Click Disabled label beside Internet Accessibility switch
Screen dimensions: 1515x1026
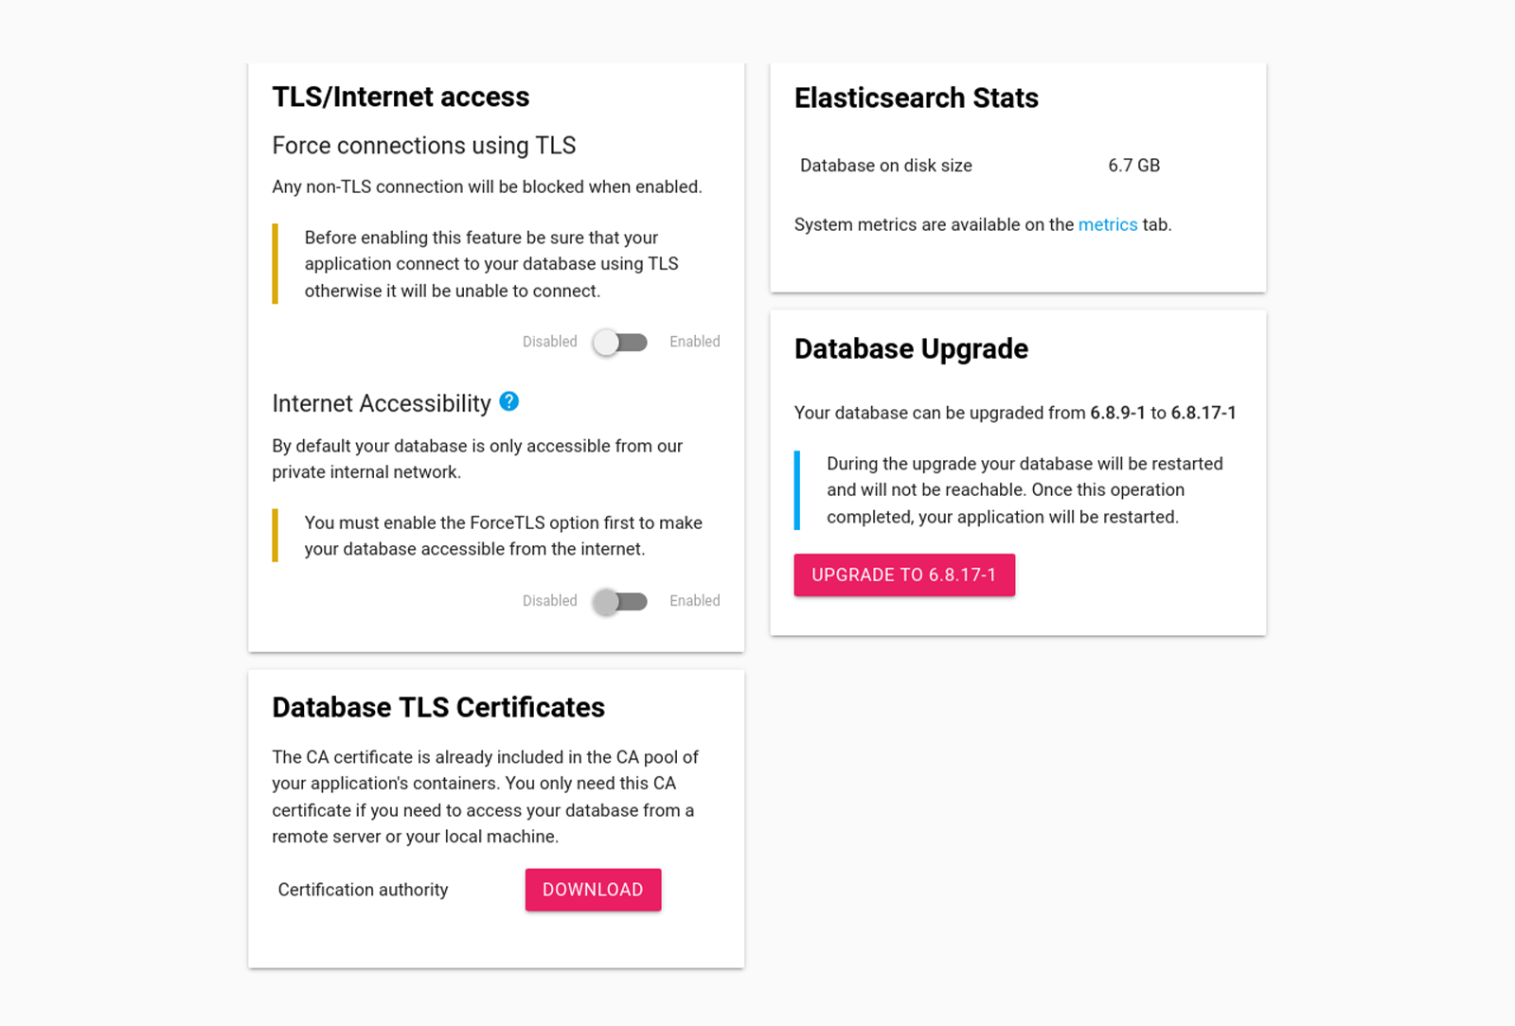pyautogui.click(x=549, y=601)
